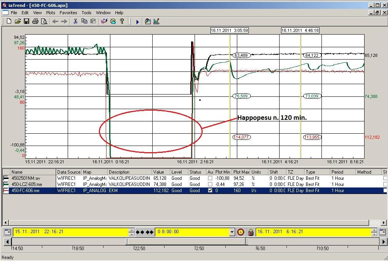The image size is (388, 262).
Task: Open the Help menu
Action: [x=119, y=13]
